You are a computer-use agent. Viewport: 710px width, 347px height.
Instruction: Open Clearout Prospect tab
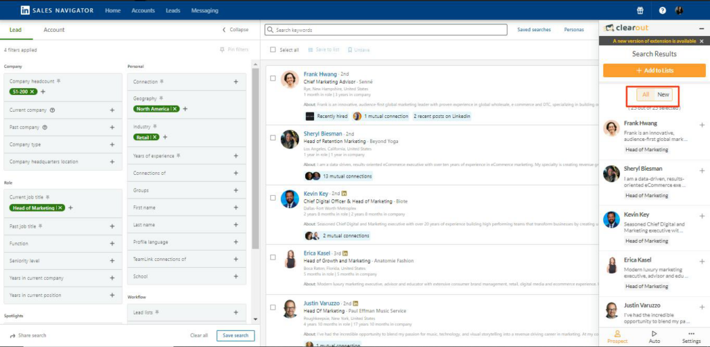click(x=617, y=337)
